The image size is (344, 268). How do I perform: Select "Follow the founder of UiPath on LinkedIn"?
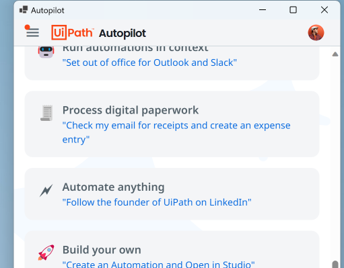point(157,202)
